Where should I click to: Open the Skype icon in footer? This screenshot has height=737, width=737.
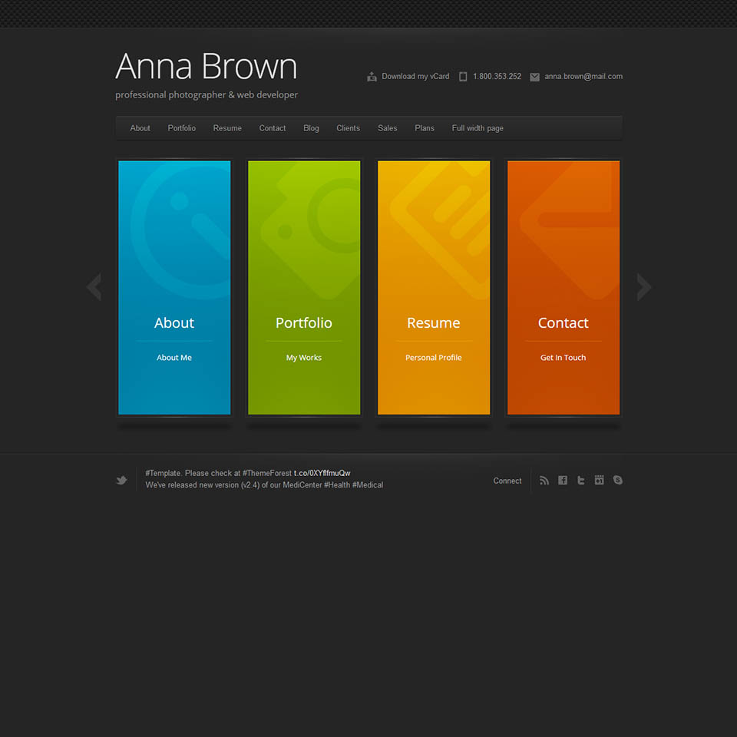click(618, 481)
